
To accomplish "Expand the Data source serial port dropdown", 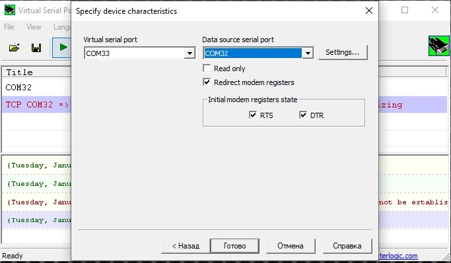I will pos(308,53).
